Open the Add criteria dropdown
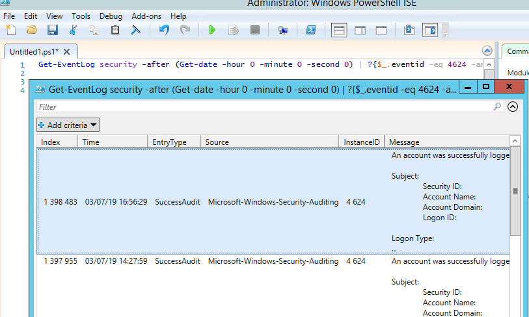The height and width of the screenshot is (317, 529). [x=68, y=125]
